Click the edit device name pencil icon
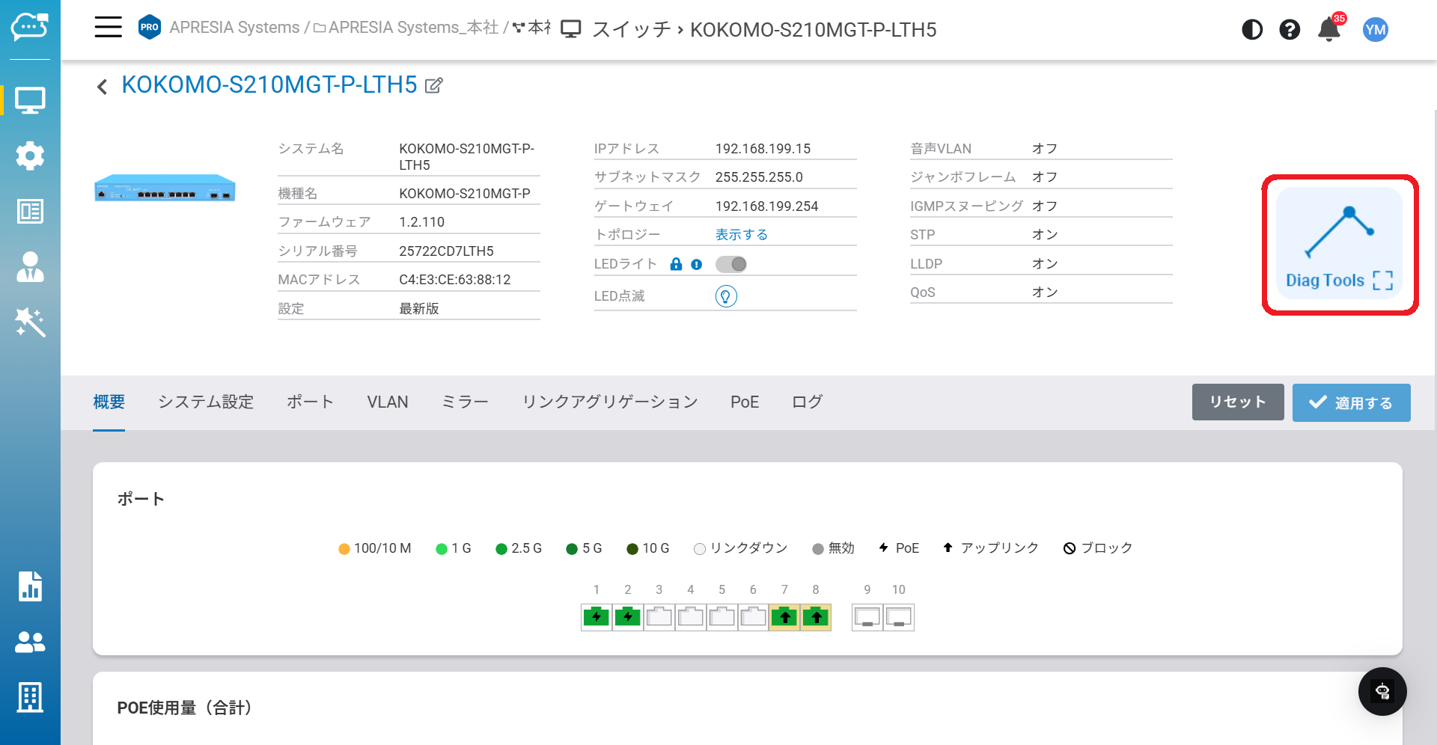This screenshot has height=745, width=1437. coord(434,86)
